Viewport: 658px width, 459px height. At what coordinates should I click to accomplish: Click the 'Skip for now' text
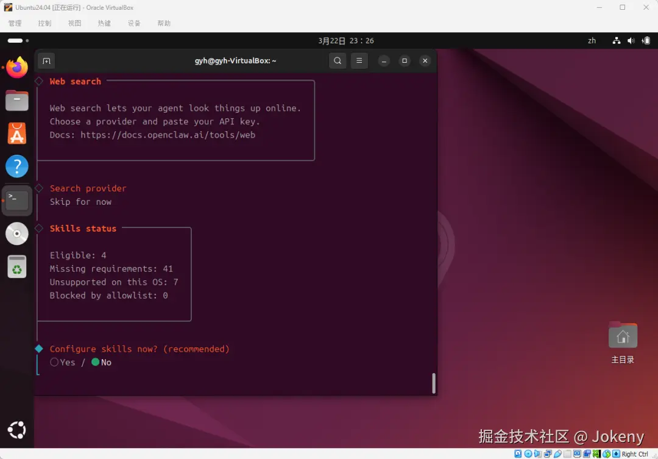pos(80,202)
